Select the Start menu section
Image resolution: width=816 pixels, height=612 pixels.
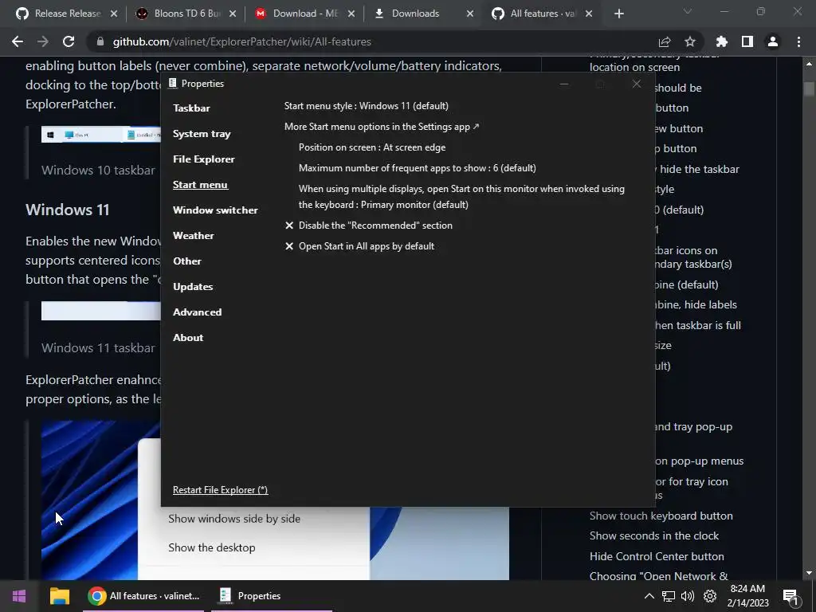click(200, 185)
